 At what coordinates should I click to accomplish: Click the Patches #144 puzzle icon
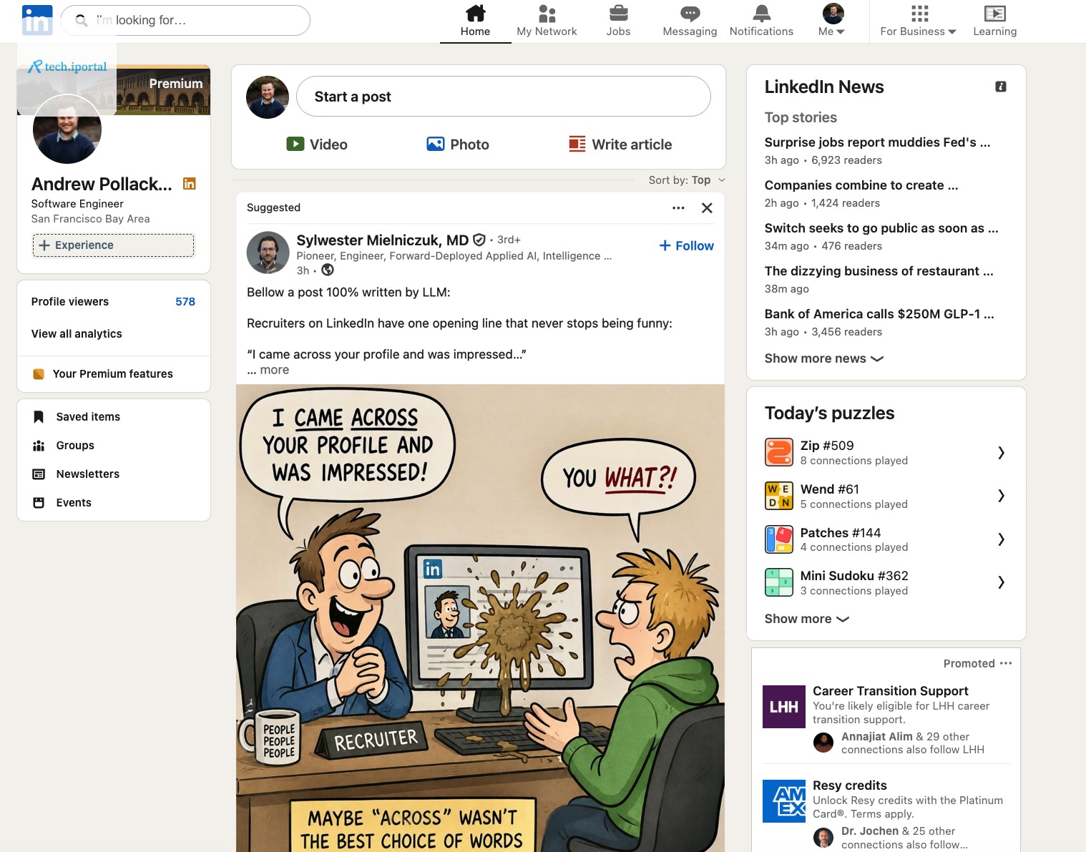click(779, 539)
